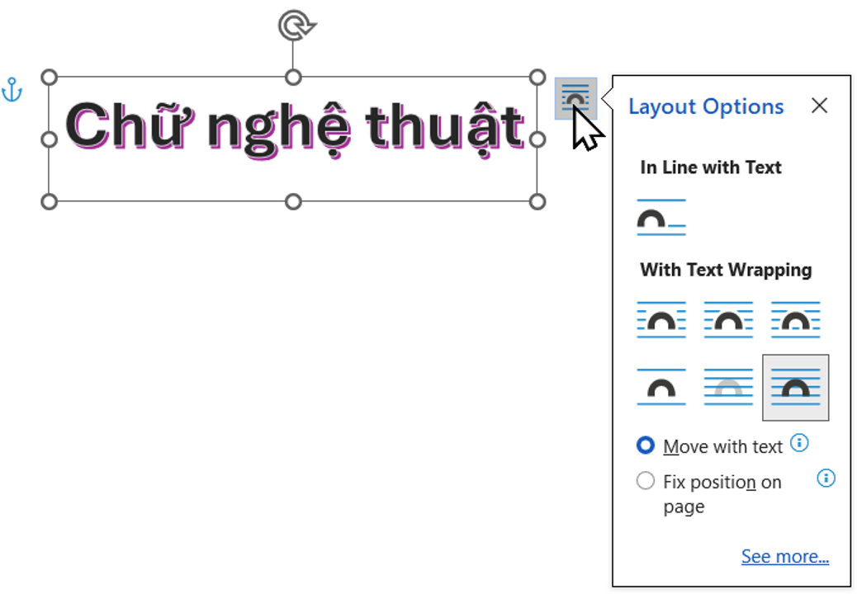The width and height of the screenshot is (857, 594).
Task: Close the Layout Options flyout
Action: [819, 106]
